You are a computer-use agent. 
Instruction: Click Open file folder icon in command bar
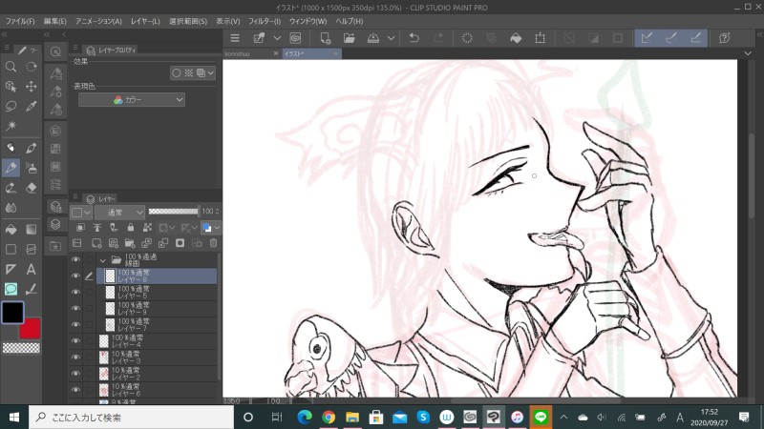[350, 38]
